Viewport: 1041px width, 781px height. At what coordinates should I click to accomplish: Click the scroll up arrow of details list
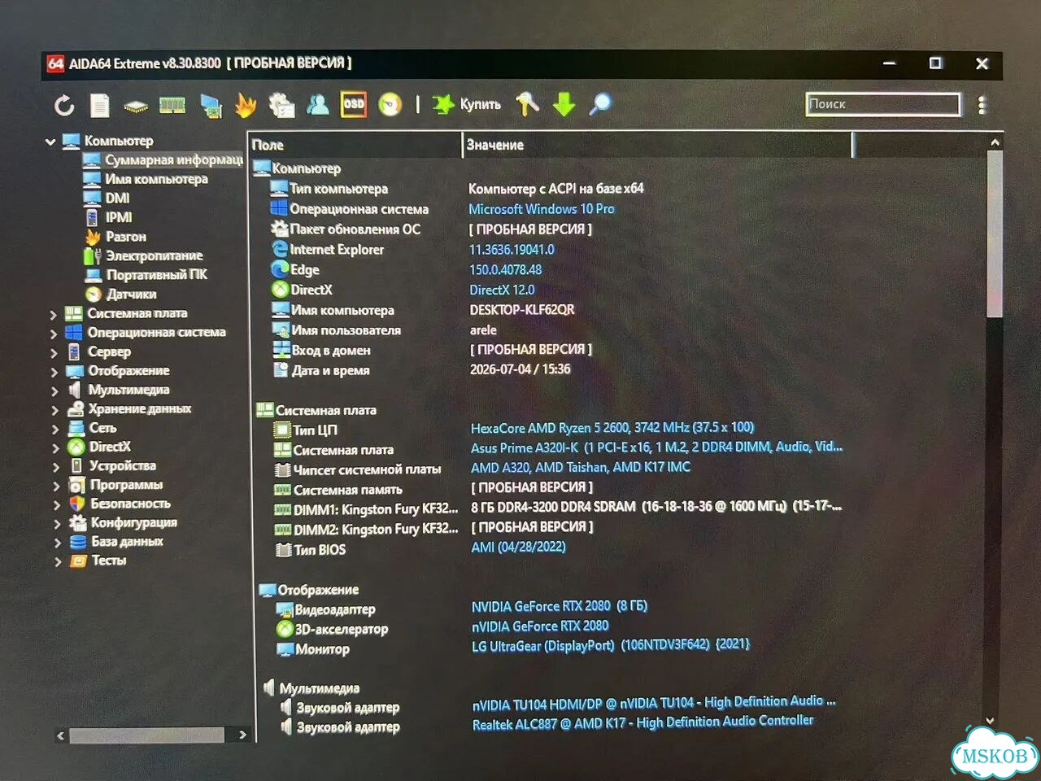[x=995, y=142]
